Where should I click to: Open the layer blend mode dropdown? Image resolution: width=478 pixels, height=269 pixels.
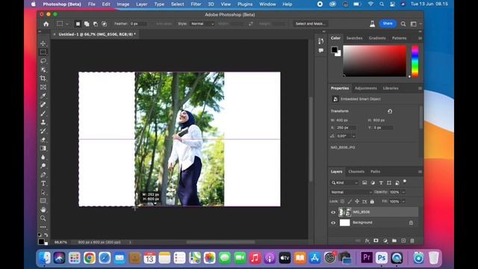pos(351,192)
